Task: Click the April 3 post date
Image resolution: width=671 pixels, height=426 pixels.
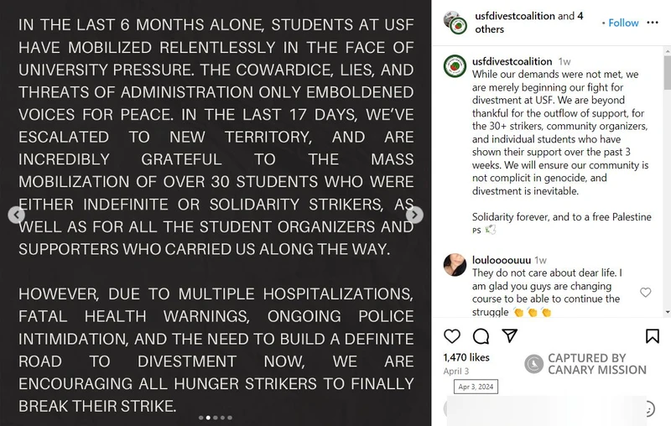Action: [x=455, y=371]
